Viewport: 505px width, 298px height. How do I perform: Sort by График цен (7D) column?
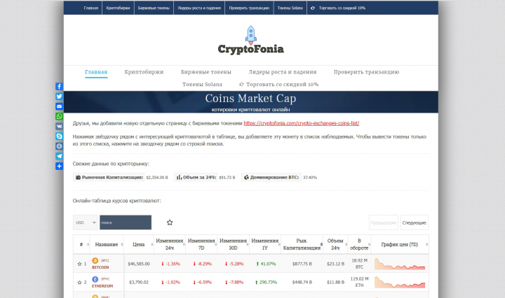click(x=400, y=244)
